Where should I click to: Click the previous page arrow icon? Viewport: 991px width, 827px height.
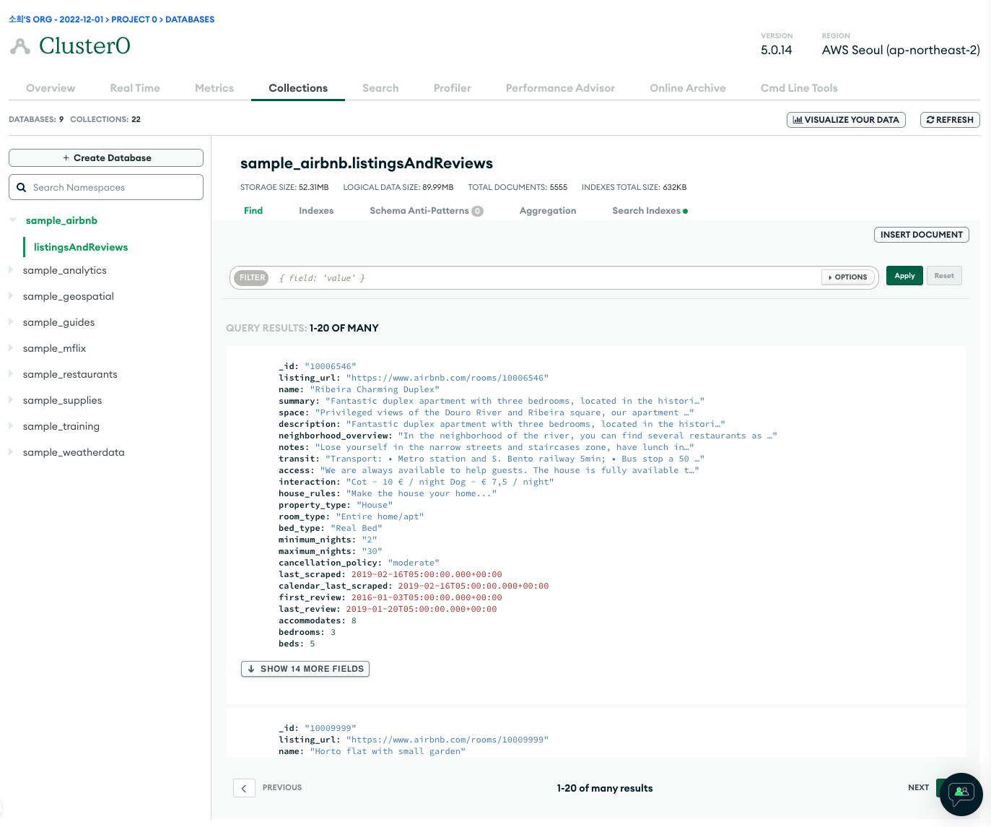click(244, 788)
